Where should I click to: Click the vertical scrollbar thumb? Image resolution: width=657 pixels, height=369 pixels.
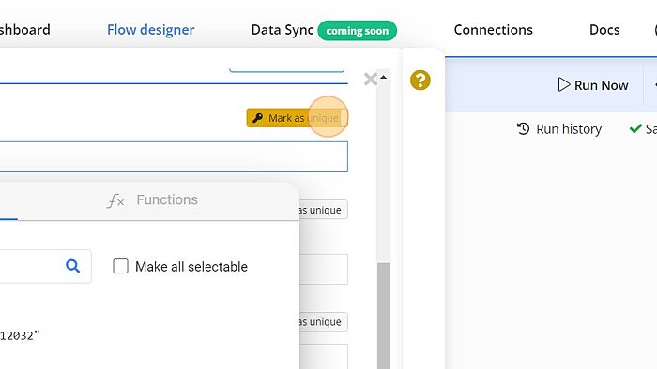click(383, 316)
